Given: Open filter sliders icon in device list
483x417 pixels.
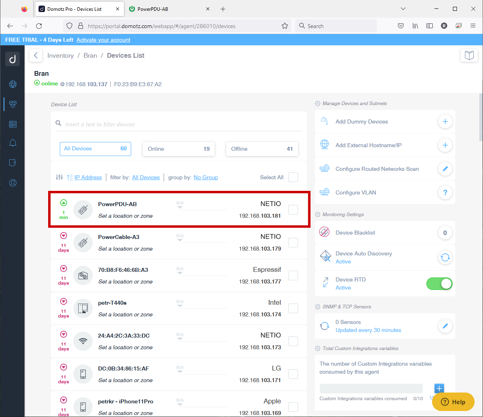Looking at the screenshot, I should point(59,177).
